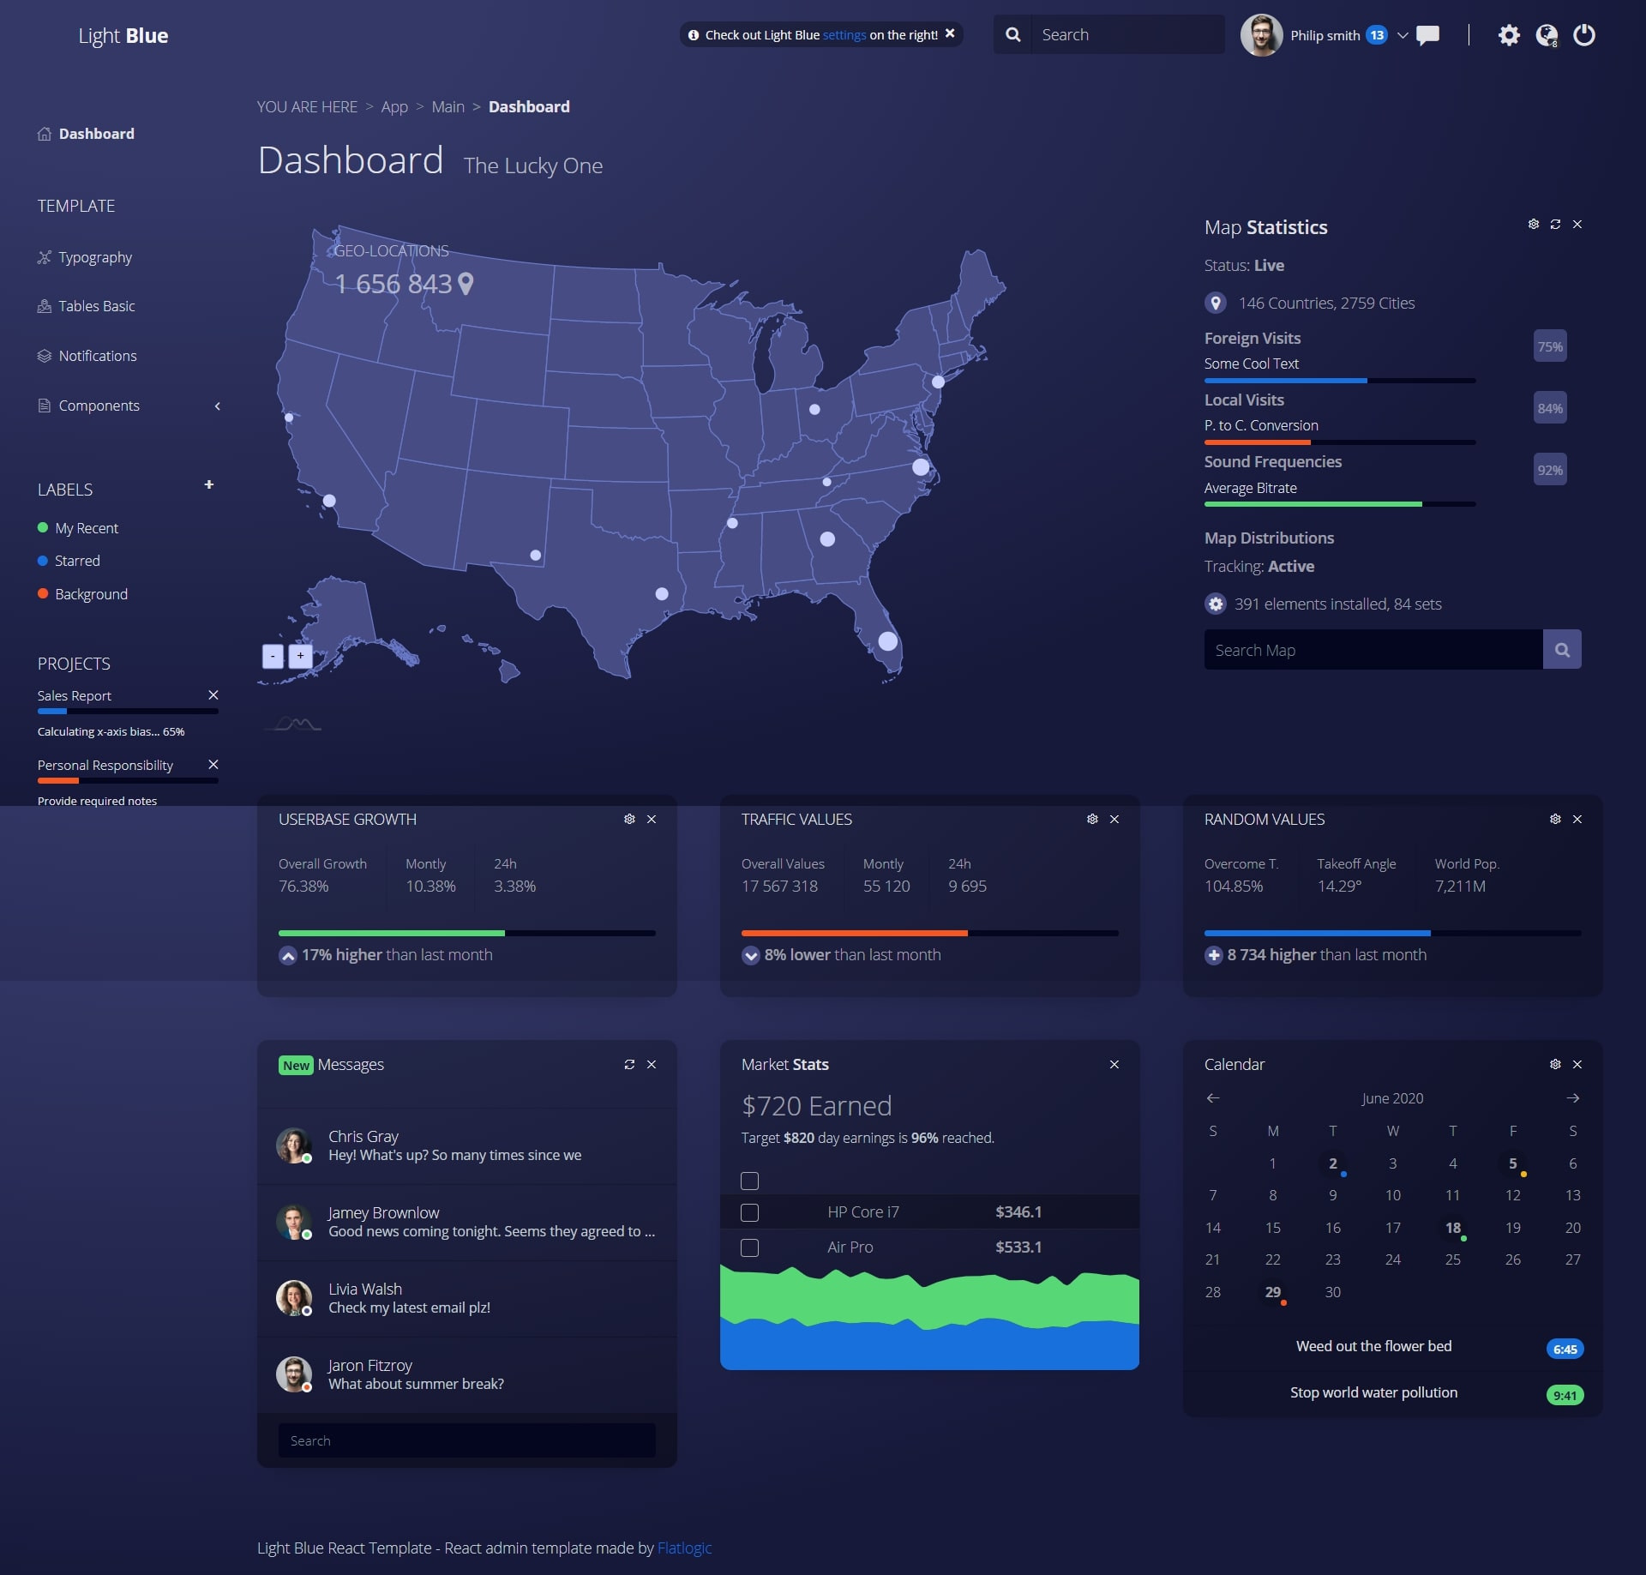This screenshot has width=1646, height=1575.
Task: Go to next month in the Calendar
Action: click(x=1573, y=1097)
